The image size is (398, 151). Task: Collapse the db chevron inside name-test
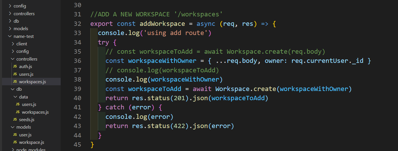coord(13,89)
